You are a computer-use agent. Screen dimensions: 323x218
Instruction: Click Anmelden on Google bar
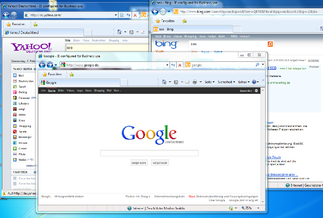[x=246, y=91]
